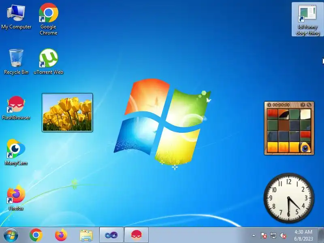Open the Action Center flag icon
This screenshot has height=243, width=324.
pos(264,235)
